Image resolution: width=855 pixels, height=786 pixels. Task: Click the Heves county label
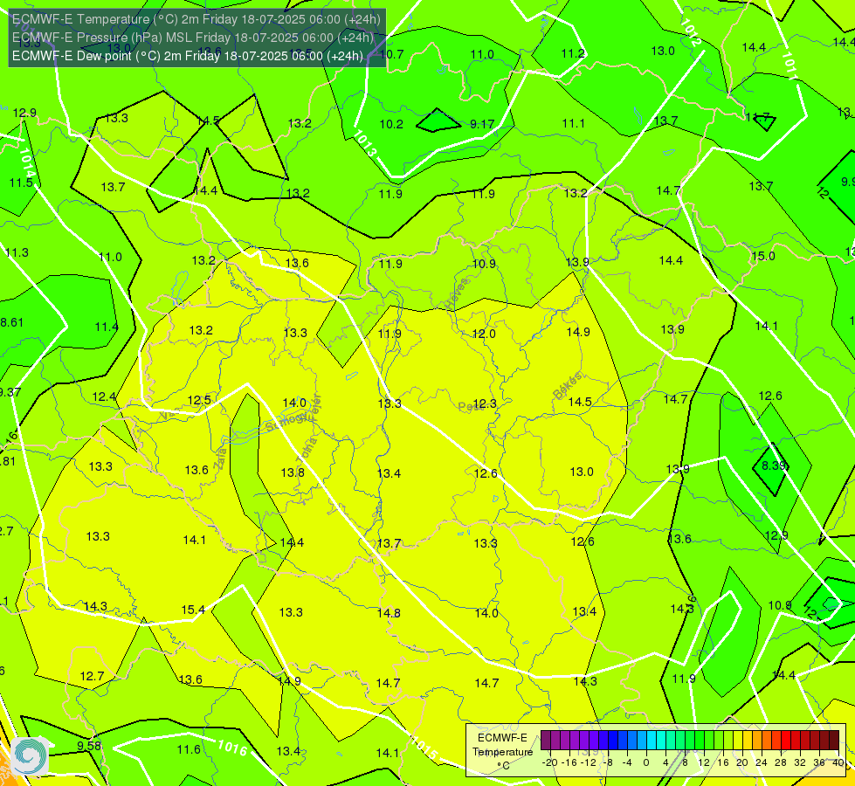click(x=458, y=294)
